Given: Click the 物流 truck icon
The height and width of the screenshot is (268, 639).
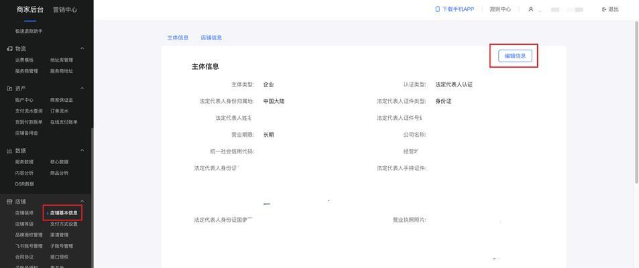Looking at the screenshot, I should pos(10,48).
